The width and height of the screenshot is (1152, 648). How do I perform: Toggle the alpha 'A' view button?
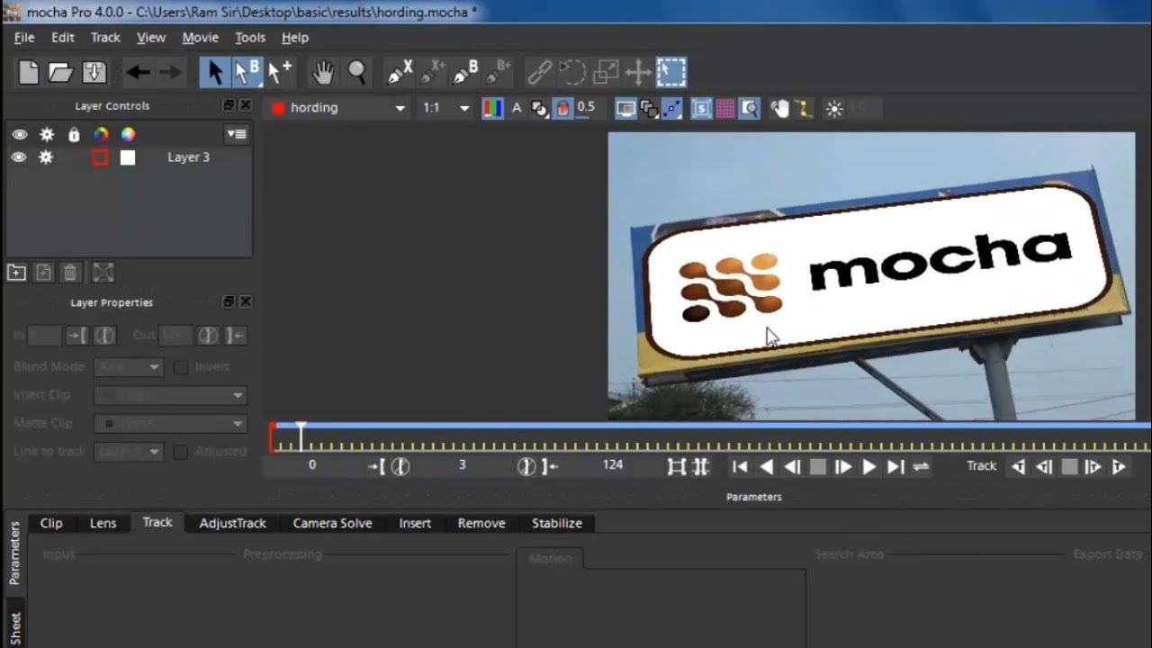tap(517, 108)
